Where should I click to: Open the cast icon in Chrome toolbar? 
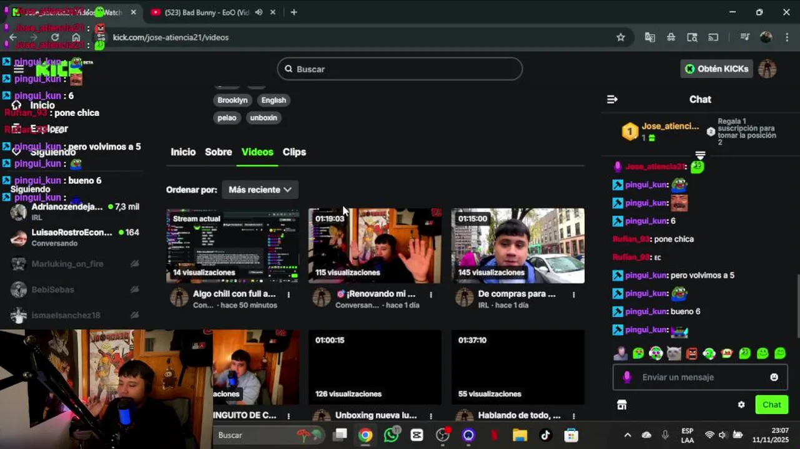tap(713, 37)
